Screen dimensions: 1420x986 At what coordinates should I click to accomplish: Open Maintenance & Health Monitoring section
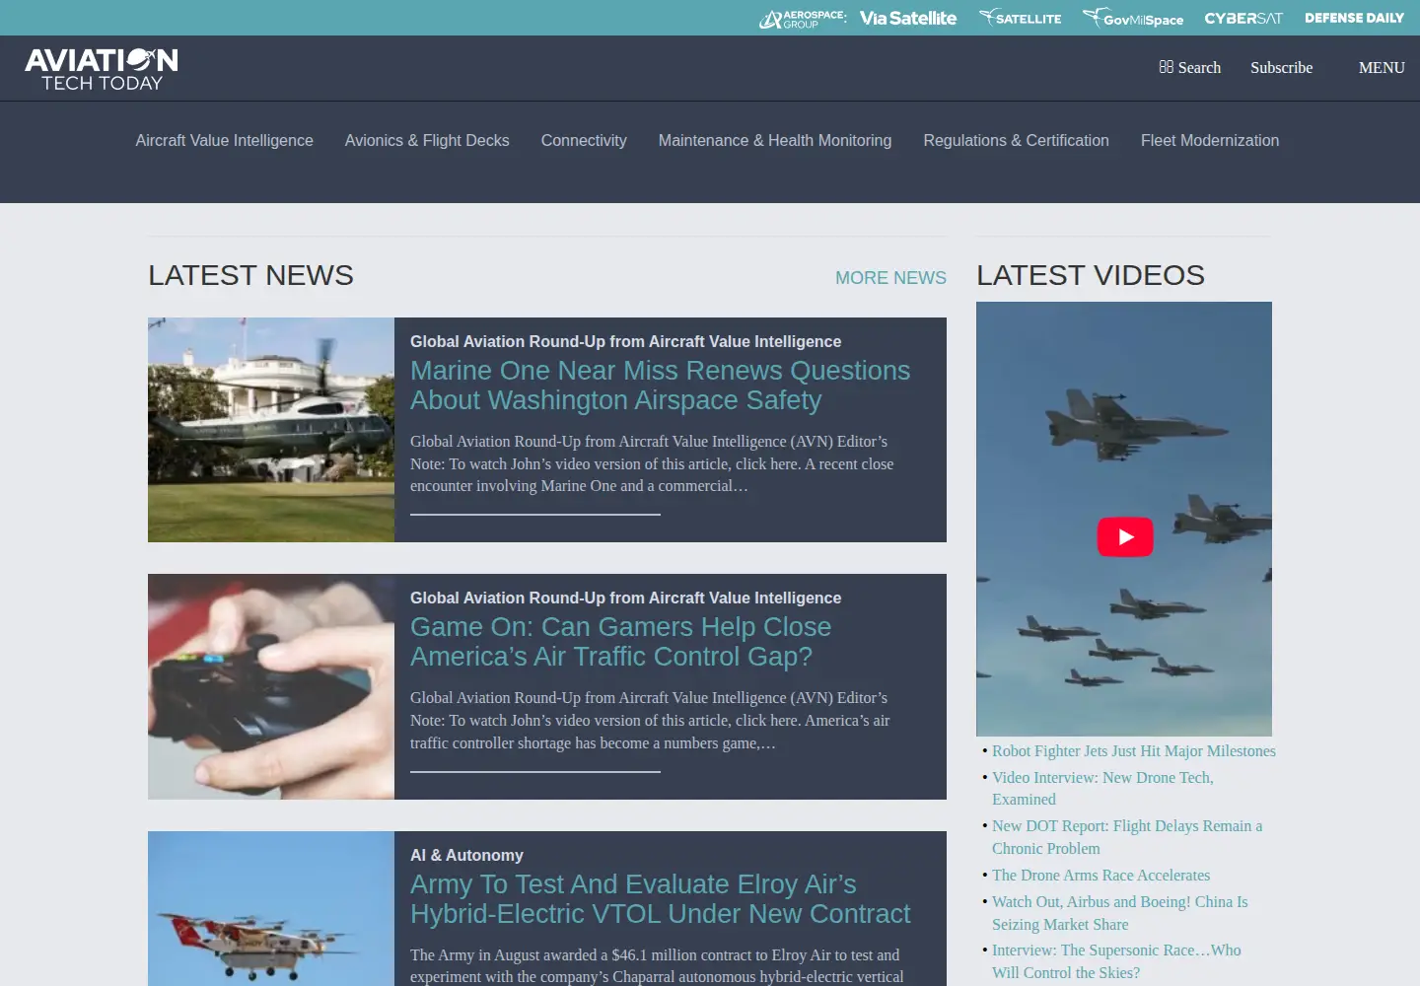click(x=775, y=140)
